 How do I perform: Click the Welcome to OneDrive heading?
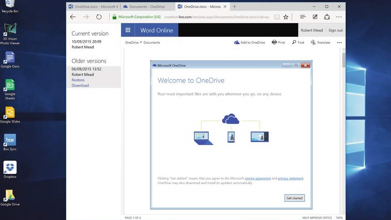coord(191,80)
